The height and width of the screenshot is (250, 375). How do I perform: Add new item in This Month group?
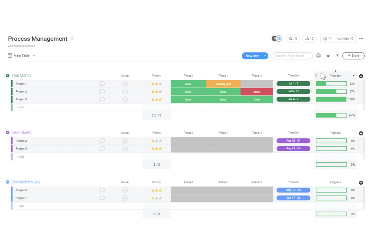21,107
